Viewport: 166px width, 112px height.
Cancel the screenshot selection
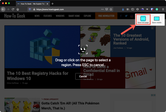pyautogui.click(x=83, y=76)
